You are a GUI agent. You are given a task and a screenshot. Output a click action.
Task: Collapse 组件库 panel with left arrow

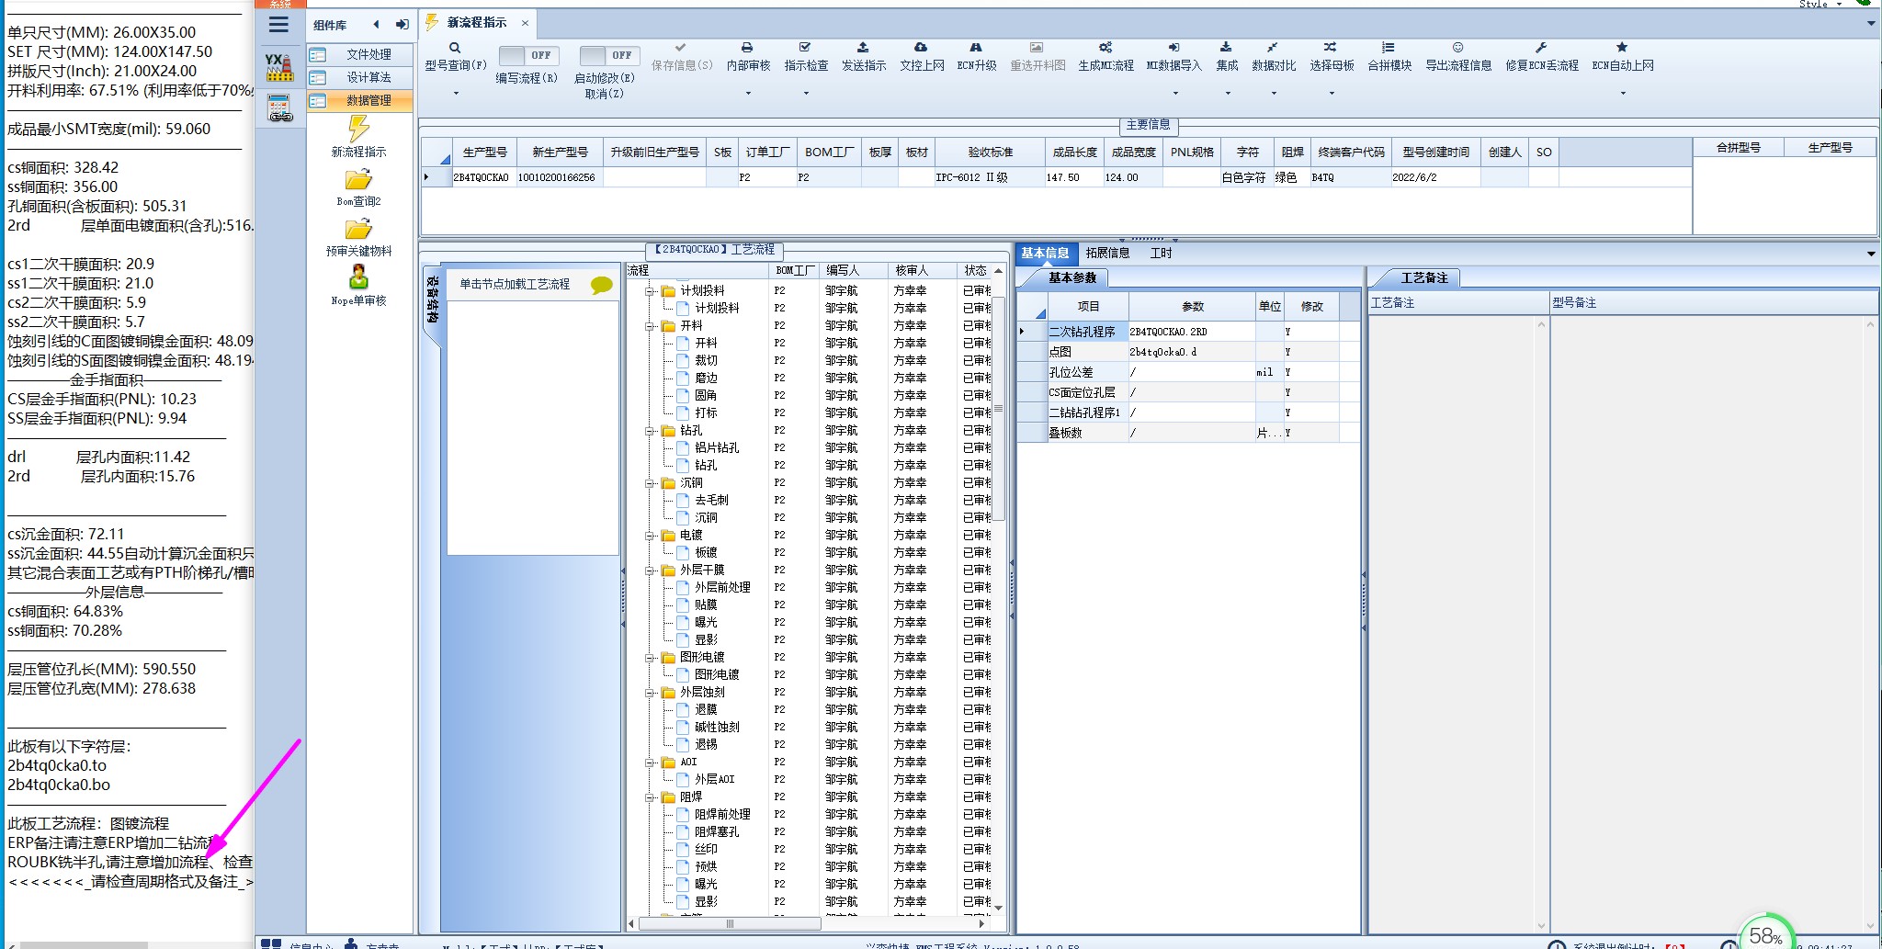(376, 25)
